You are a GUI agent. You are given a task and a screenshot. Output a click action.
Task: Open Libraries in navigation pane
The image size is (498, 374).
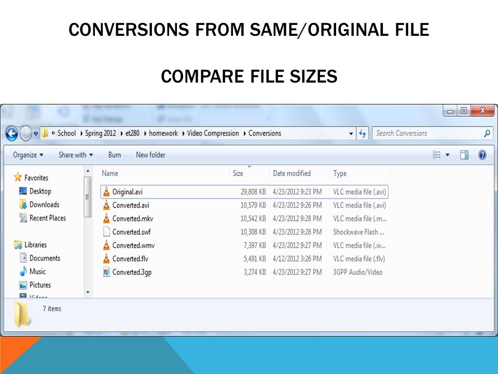[x=35, y=245]
